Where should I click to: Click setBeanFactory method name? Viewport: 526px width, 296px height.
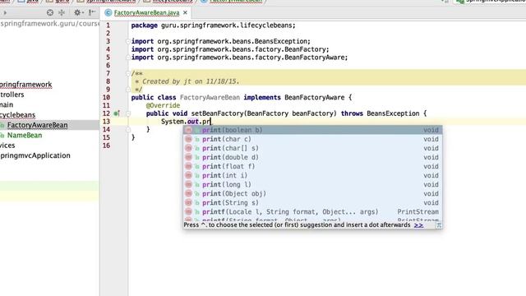[217, 113]
